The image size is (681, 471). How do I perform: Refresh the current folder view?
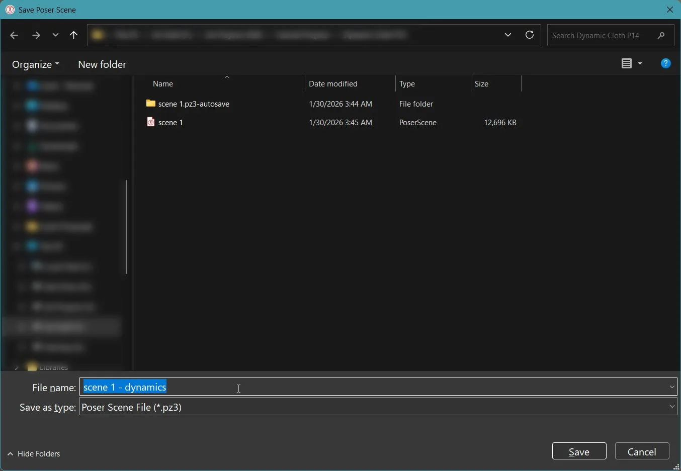click(529, 35)
